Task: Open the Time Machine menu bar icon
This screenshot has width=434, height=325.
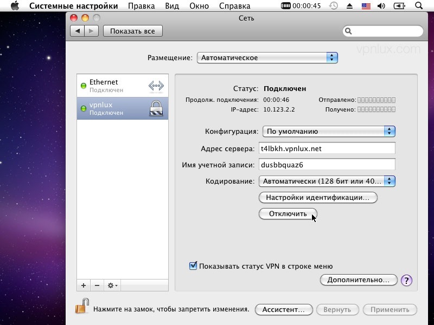Action: click(334, 6)
